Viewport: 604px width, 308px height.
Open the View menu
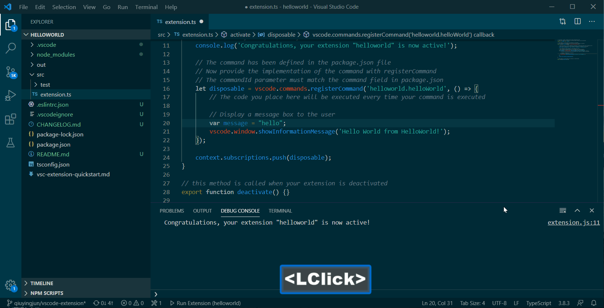89,7
